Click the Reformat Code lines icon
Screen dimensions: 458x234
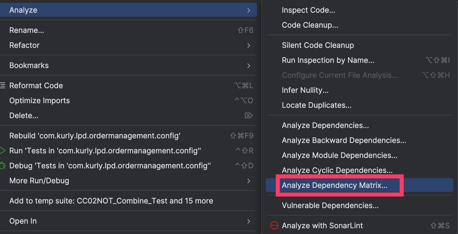(3, 85)
